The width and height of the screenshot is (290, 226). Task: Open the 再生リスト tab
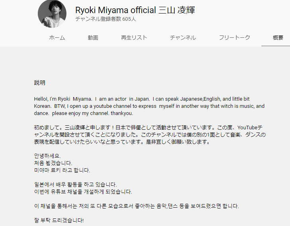(134, 37)
